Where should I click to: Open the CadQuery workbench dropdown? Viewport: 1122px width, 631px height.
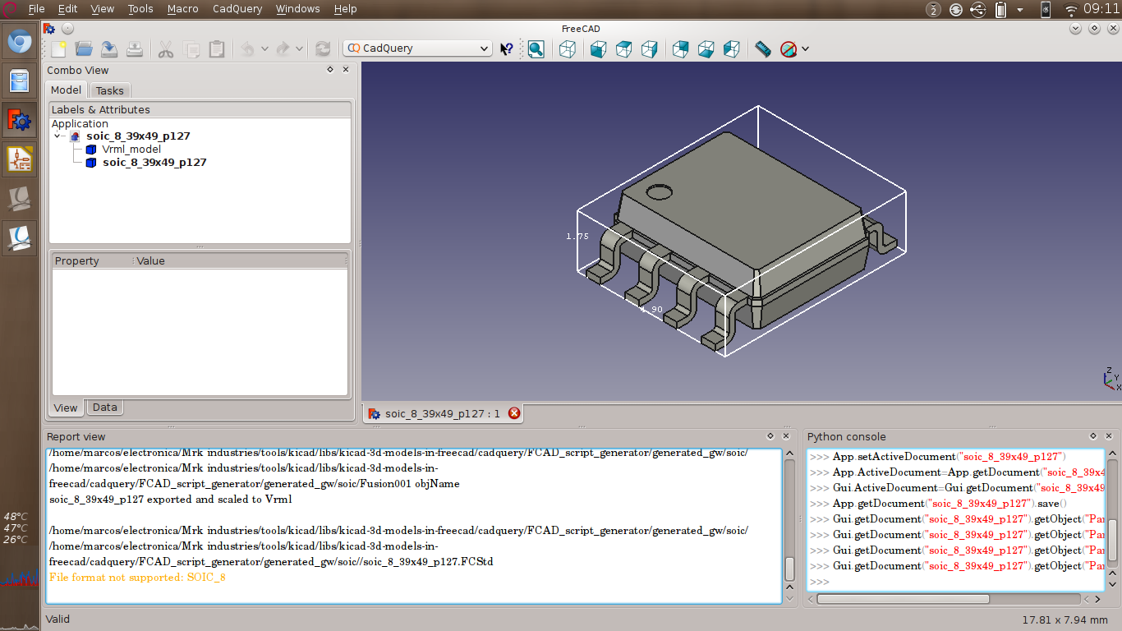pyautogui.click(x=417, y=48)
